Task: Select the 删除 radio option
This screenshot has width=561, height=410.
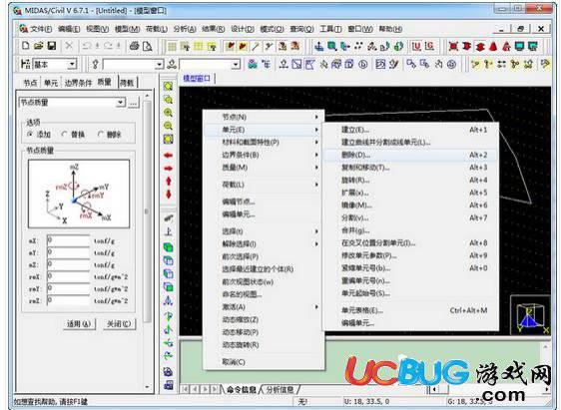Action: click(x=109, y=135)
